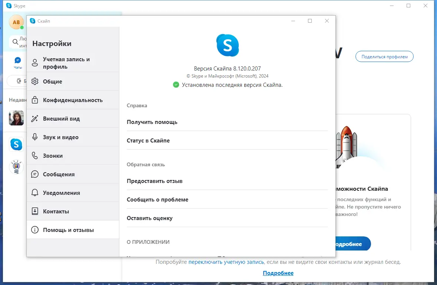Click Получить помощь under Справка

(227, 122)
